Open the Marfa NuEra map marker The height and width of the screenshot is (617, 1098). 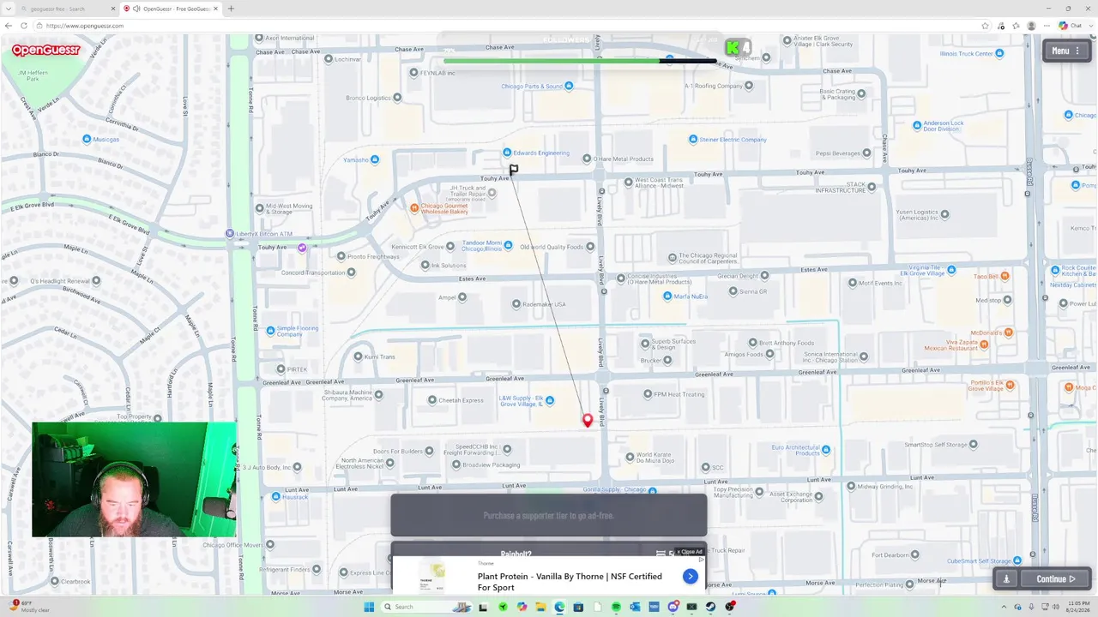click(x=667, y=297)
